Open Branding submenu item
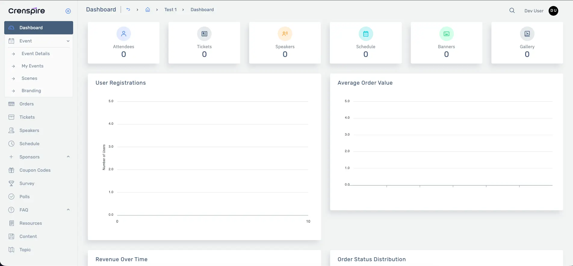This screenshot has width=573, height=266. (31, 91)
